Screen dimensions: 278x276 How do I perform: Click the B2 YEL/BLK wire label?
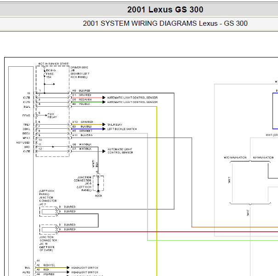tap(81, 104)
